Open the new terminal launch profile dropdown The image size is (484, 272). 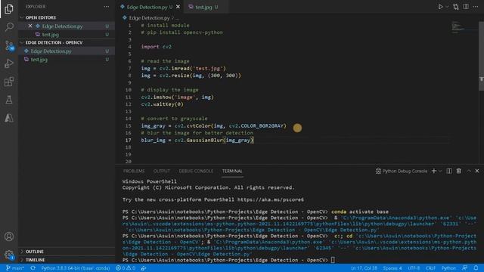(x=440, y=172)
